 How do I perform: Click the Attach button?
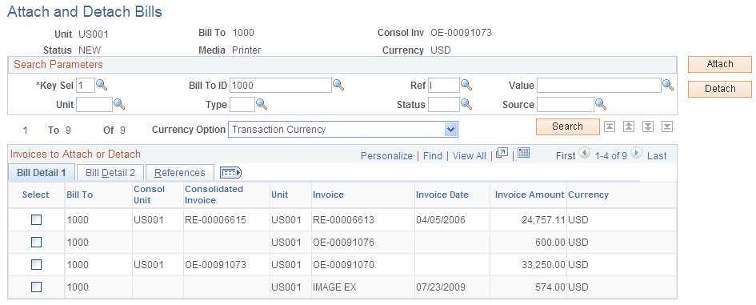pos(720,64)
